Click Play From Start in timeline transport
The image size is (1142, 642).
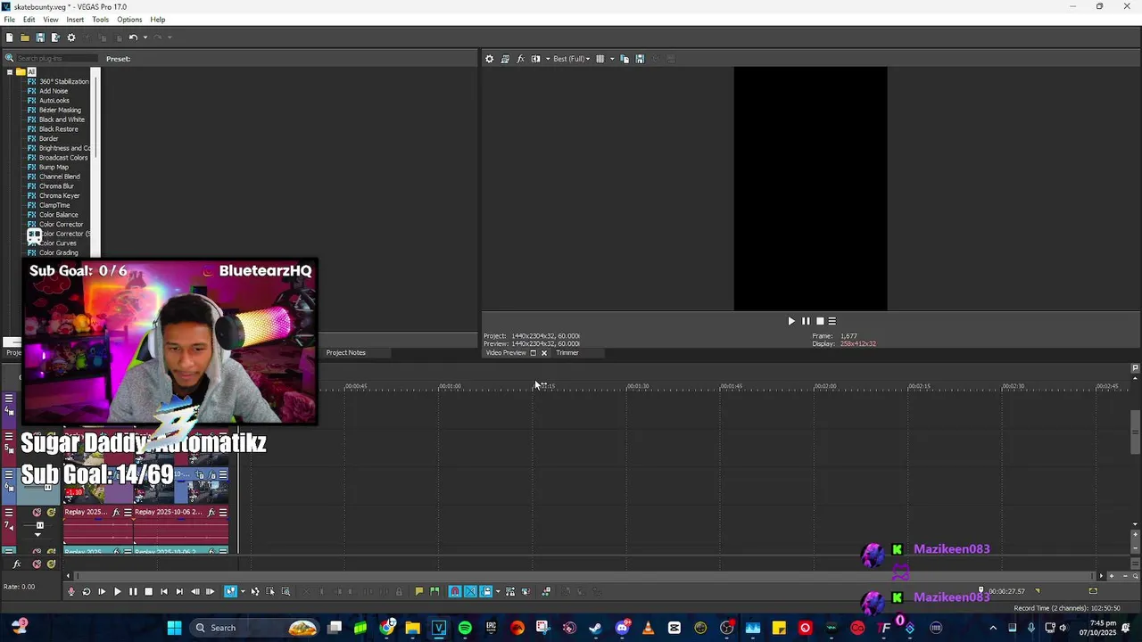tap(102, 591)
